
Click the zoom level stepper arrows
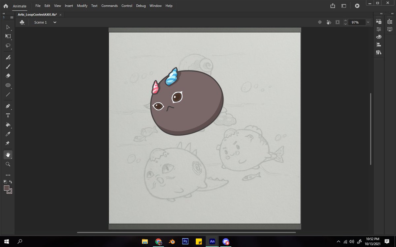pyautogui.click(x=346, y=22)
